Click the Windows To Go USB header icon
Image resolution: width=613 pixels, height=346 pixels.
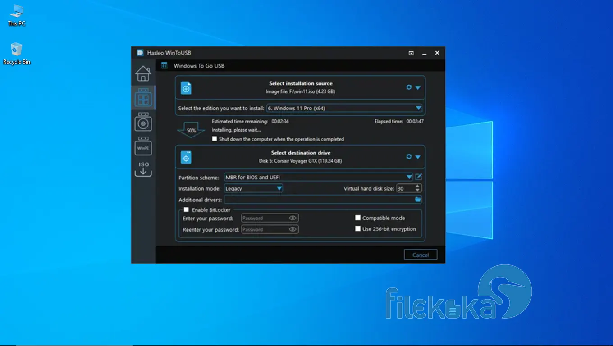(165, 66)
